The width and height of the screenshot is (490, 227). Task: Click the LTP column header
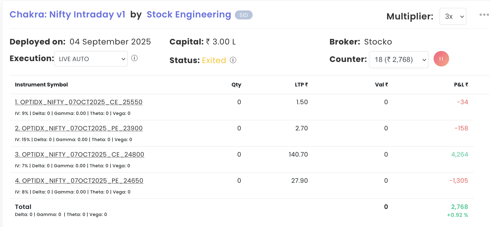tap(301, 84)
